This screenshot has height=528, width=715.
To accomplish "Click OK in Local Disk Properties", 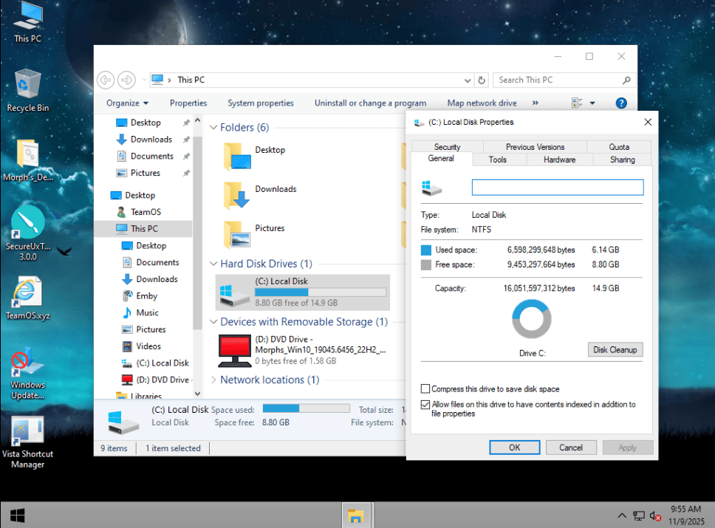I will (x=514, y=448).
